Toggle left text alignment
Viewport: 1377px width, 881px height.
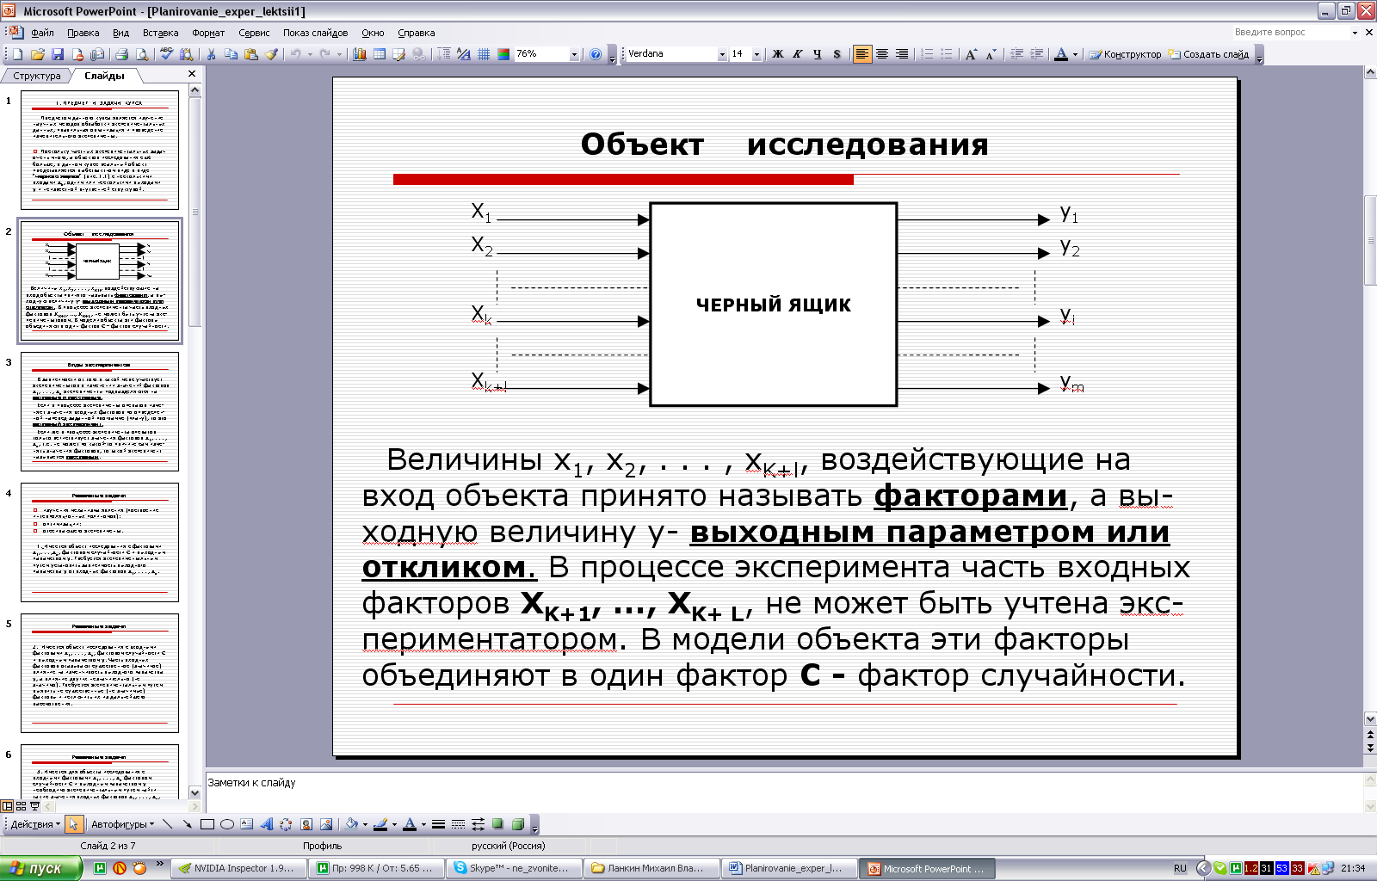pyautogui.click(x=861, y=54)
